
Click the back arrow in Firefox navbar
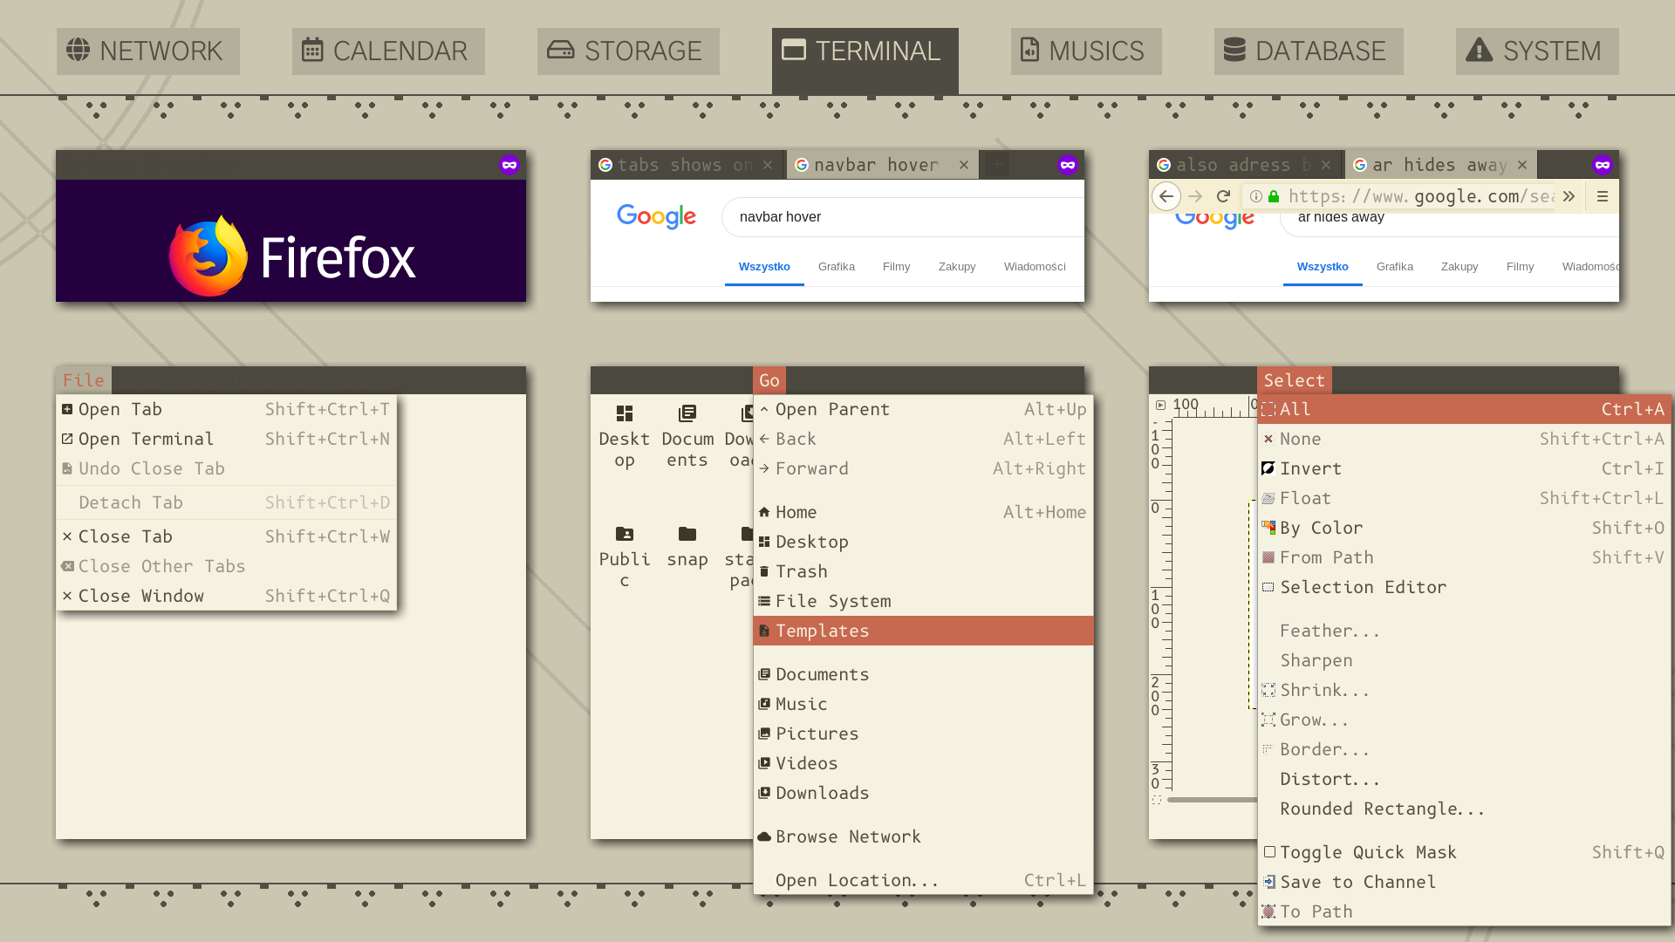pos(1166,196)
